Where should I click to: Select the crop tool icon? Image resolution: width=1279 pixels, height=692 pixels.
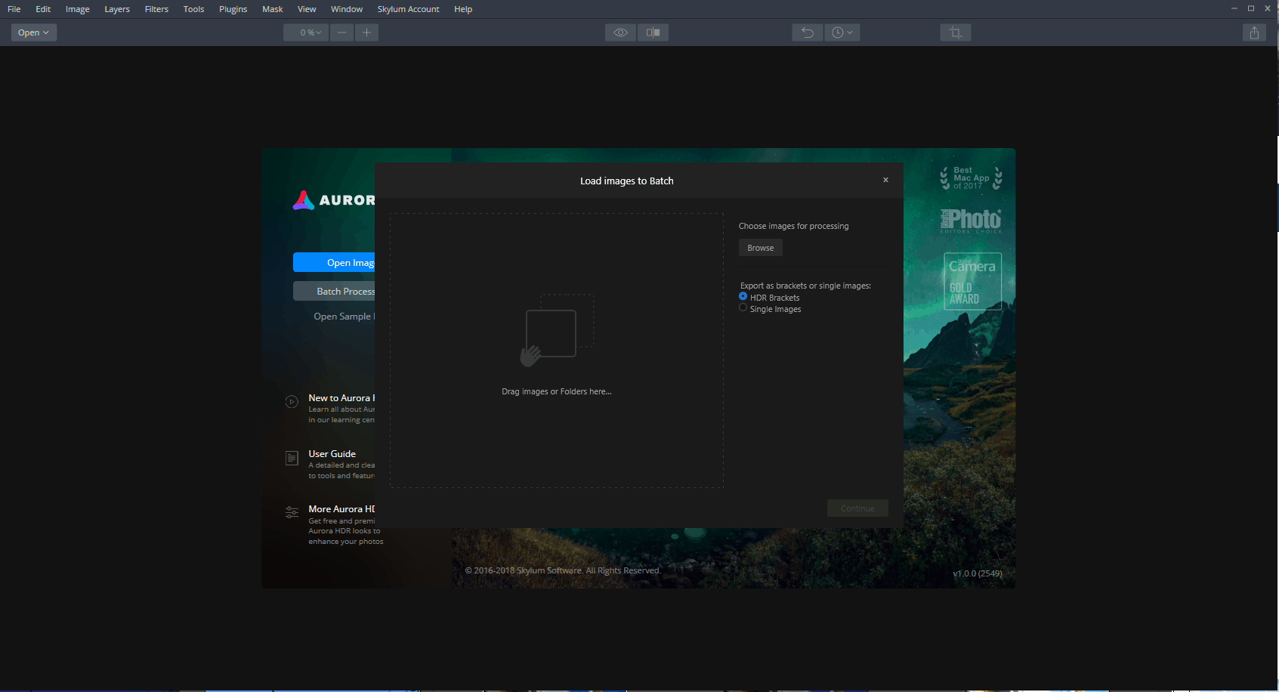[x=956, y=32]
